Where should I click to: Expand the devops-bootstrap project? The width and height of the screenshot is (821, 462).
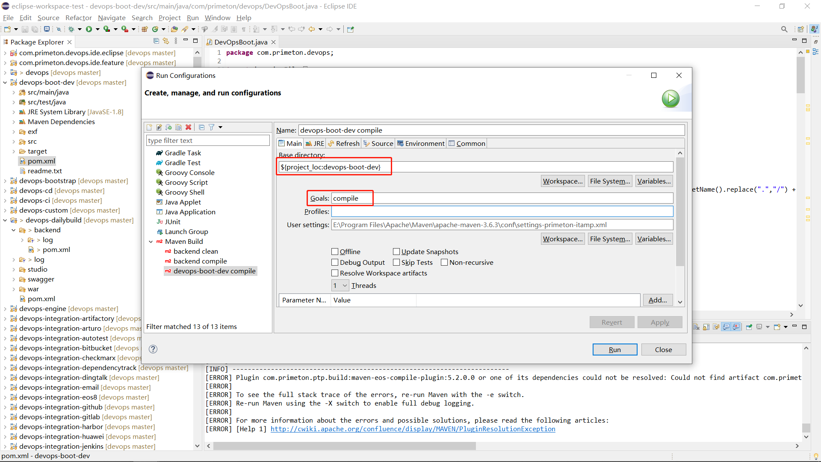pyautogui.click(x=5, y=181)
